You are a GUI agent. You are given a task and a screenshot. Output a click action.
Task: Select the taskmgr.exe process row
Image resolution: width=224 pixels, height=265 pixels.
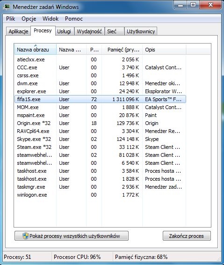click(x=100, y=187)
